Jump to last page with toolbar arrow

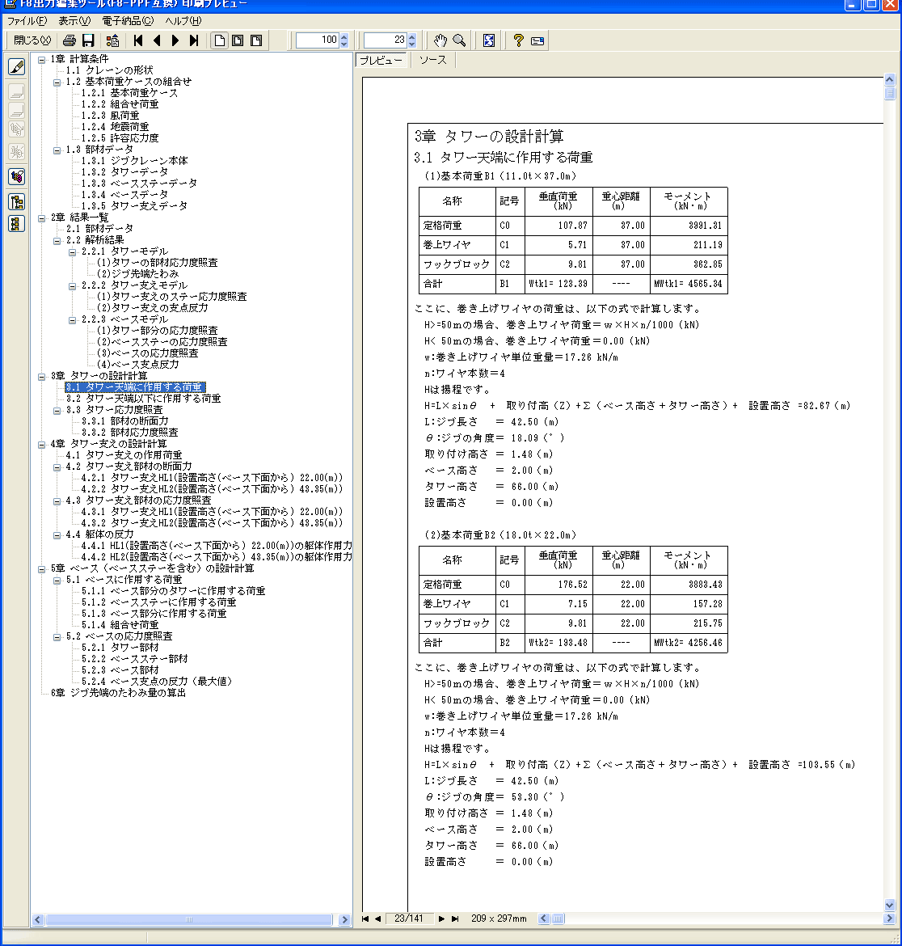[x=193, y=40]
